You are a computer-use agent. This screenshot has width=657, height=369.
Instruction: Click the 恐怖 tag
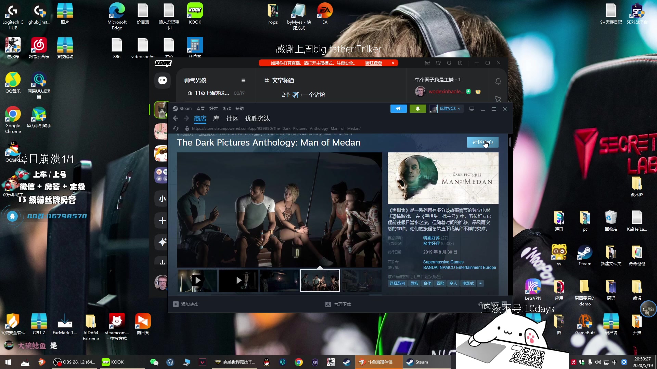click(414, 283)
